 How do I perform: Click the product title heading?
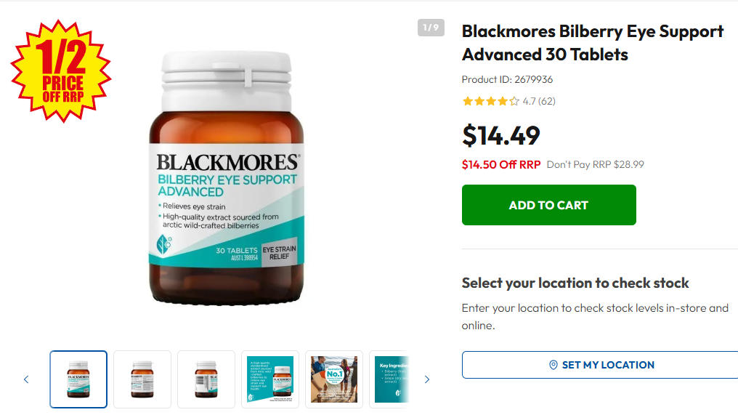[593, 43]
